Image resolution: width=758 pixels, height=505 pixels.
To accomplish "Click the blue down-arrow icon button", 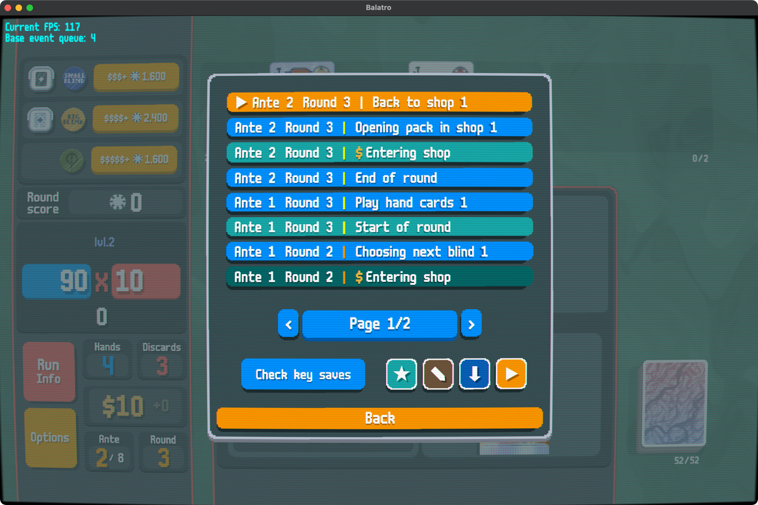I will tap(474, 375).
